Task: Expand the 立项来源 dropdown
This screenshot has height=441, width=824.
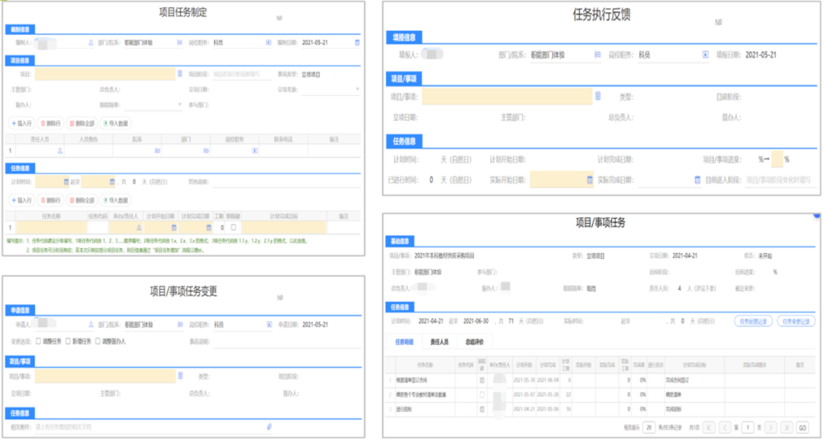Action: tap(357, 89)
